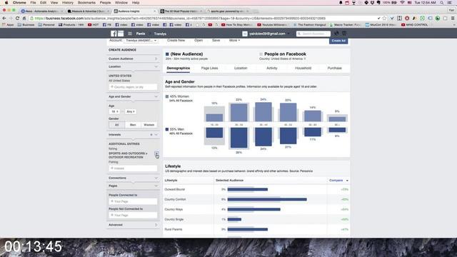Viewport: 457px width, 257px height.
Task: Click the info icon next to United States of America
Action: pos(305,59)
